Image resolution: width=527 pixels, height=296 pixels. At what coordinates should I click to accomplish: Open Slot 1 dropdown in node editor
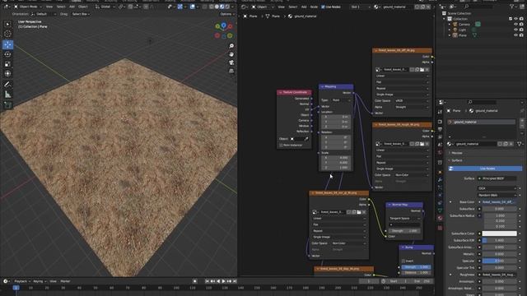tap(361, 7)
